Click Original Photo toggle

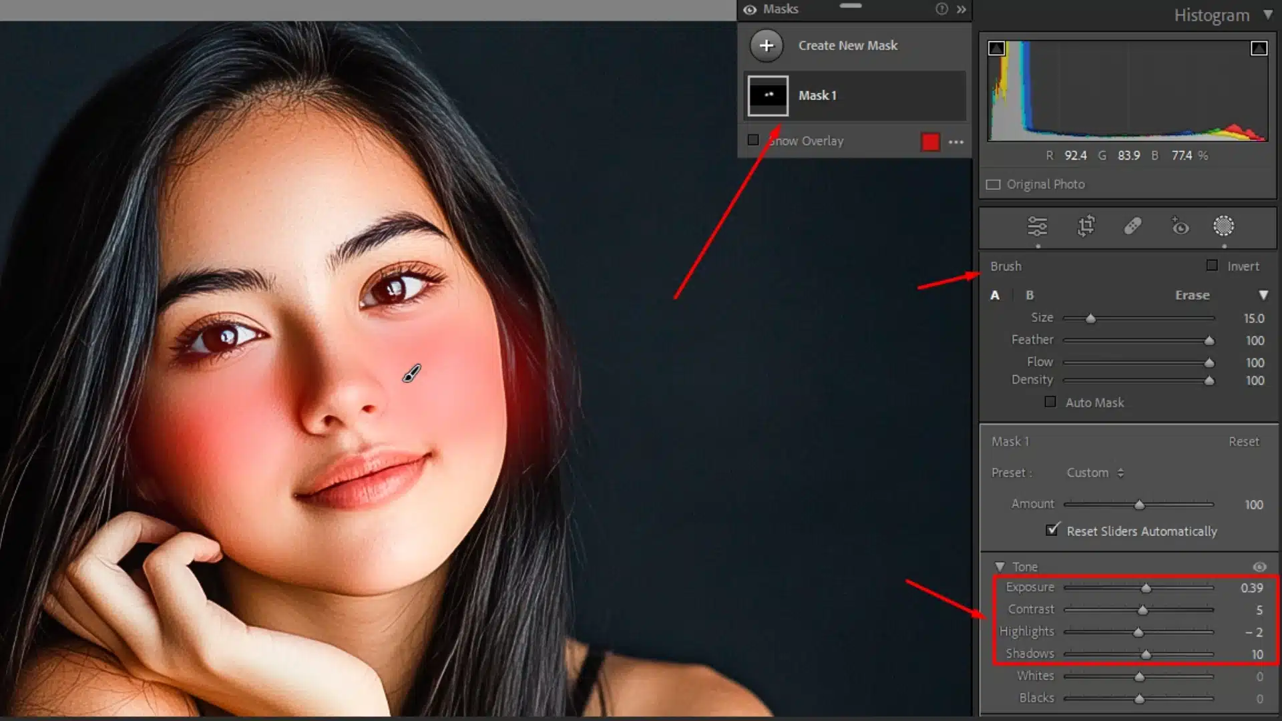pyautogui.click(x=994, y=184)
